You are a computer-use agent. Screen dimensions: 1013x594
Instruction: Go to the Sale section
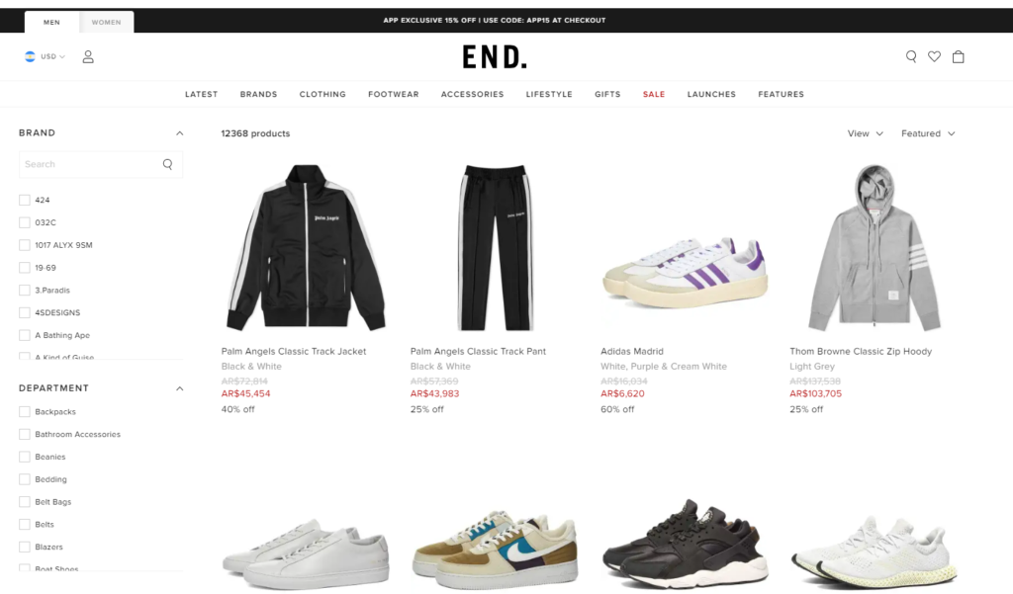pyautogui.click(x=654, y=94)
